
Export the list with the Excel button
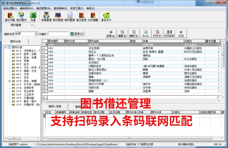click(146, 33)
